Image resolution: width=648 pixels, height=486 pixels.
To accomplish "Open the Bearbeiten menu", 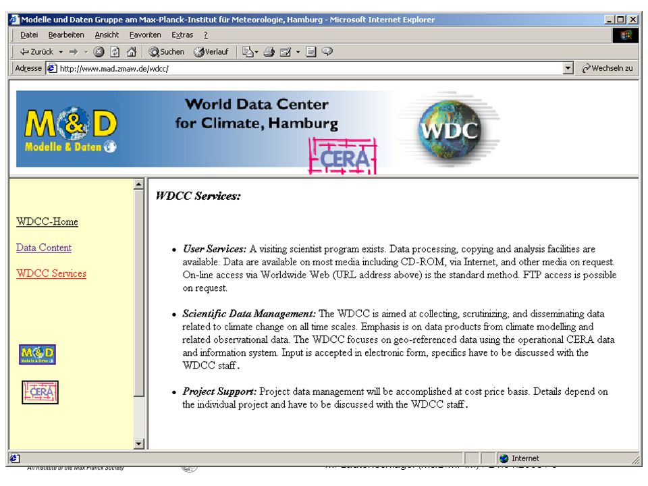I will (66, 34).
